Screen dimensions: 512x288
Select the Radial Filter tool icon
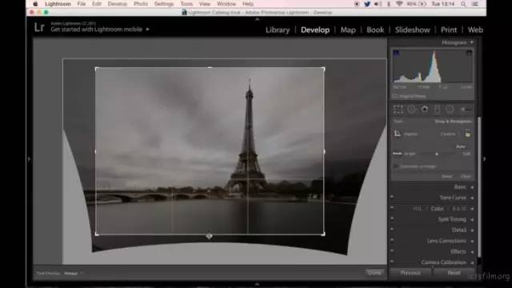point(450,110)
